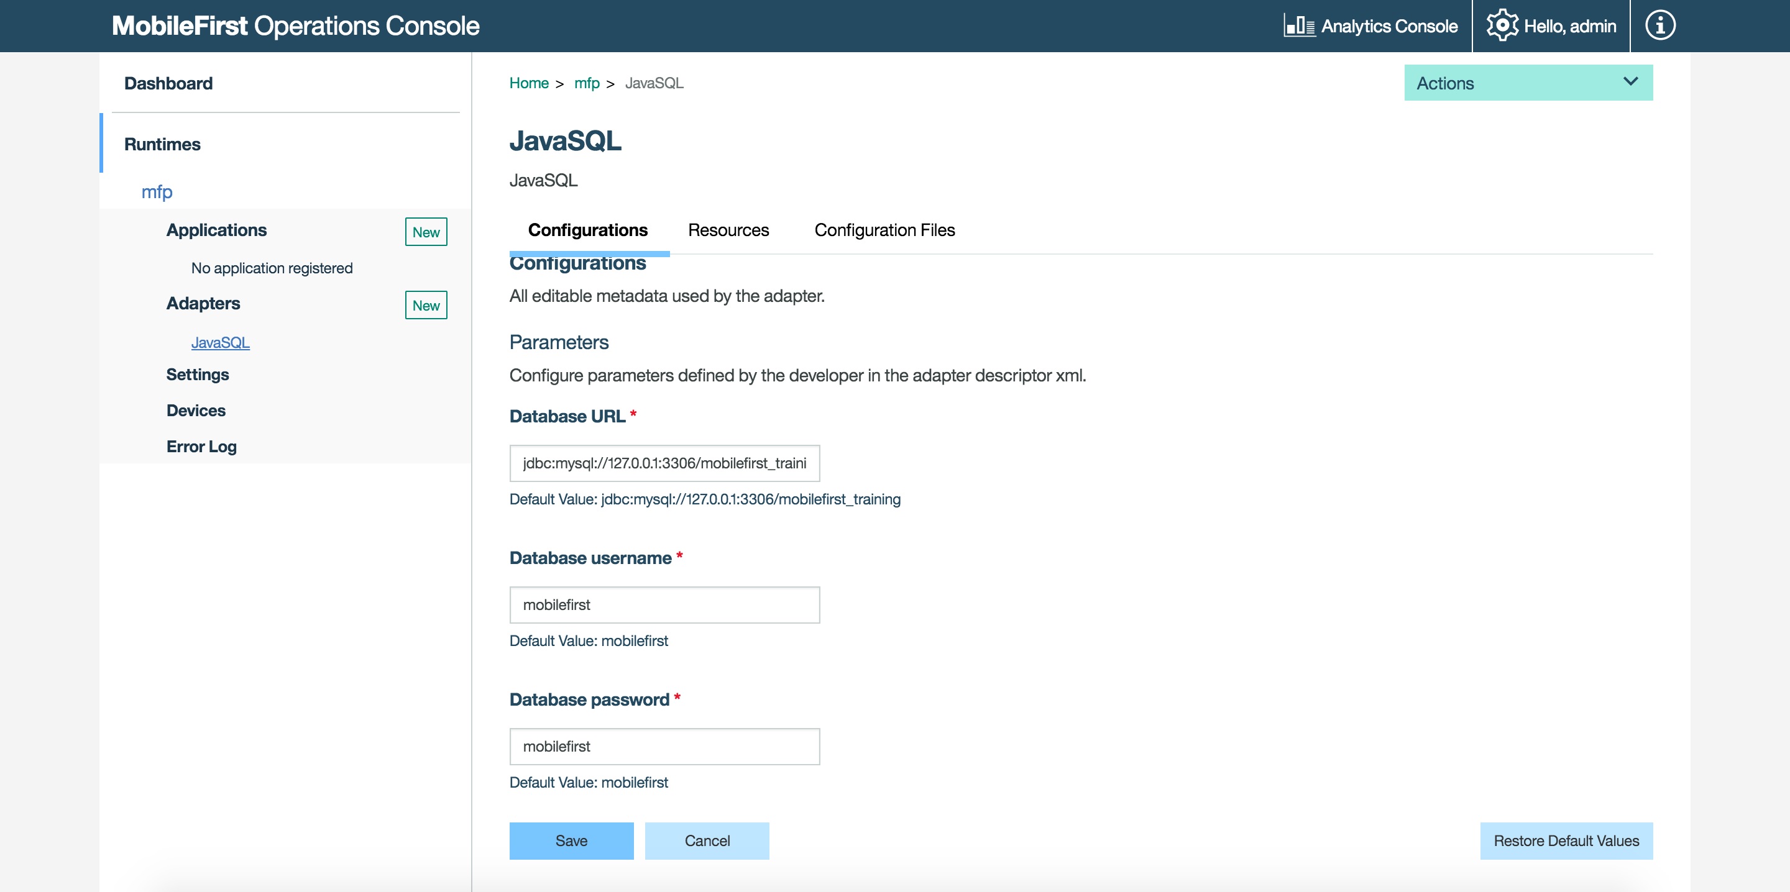Click the Database URL label
This screenshot has width=1790, height=892.
tap(567, 416)
